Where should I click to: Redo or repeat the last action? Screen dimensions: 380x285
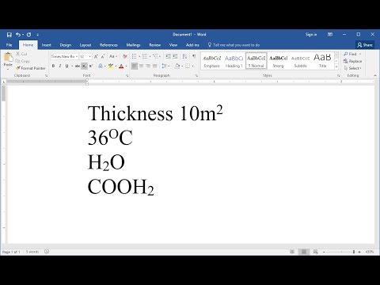28,35
